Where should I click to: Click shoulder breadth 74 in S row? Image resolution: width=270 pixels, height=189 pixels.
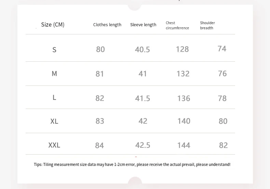[222, 49]
